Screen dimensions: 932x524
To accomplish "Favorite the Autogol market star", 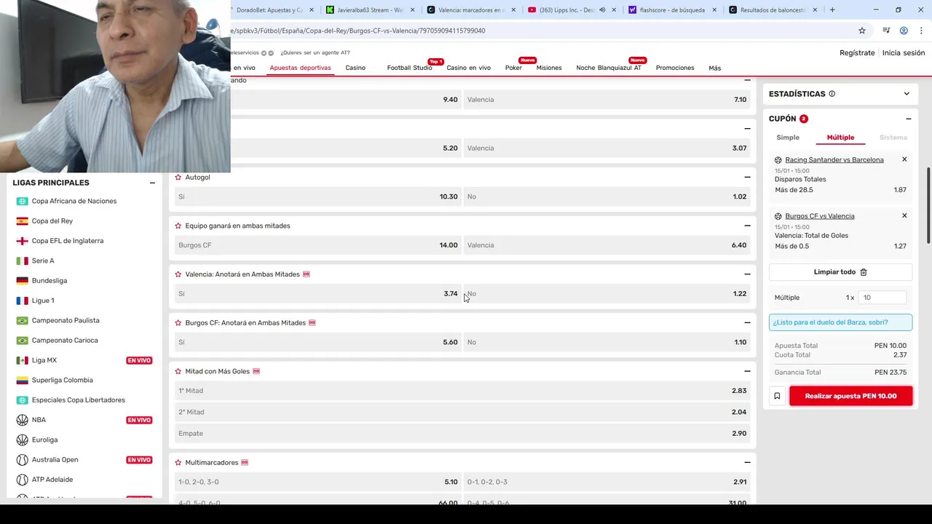I will click(x=178, y=177).
